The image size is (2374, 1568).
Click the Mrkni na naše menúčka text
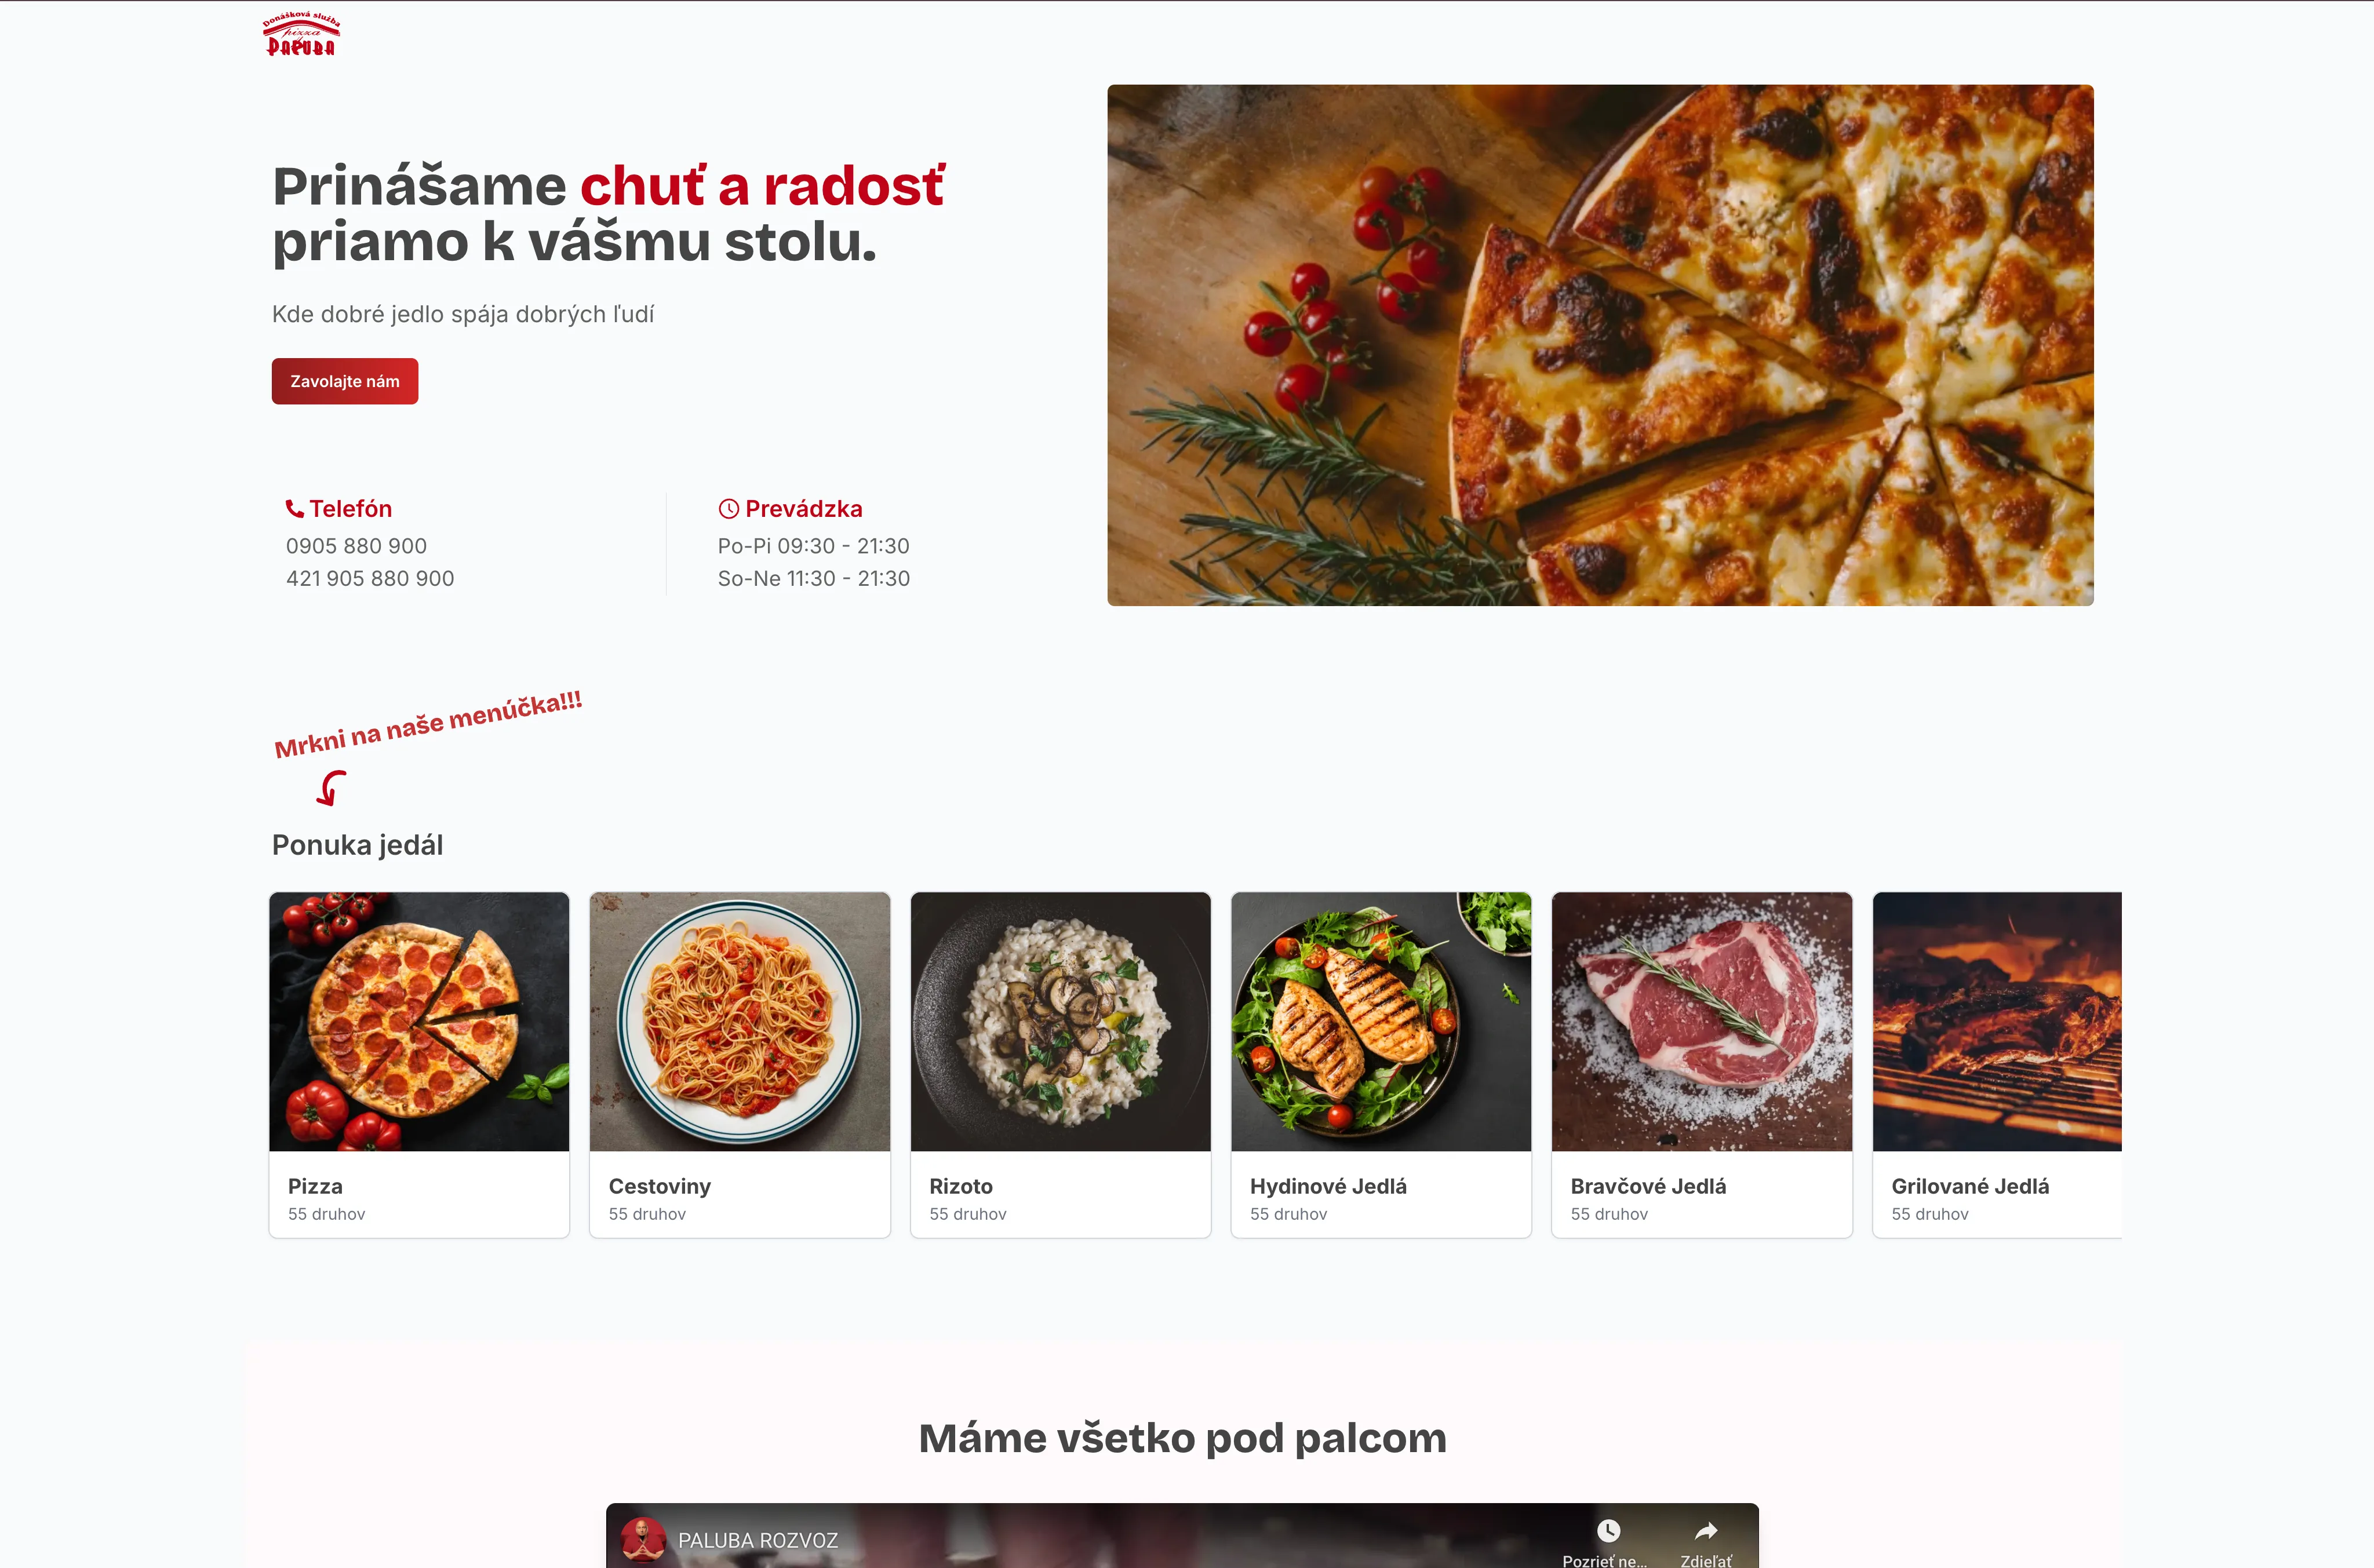(428, 725)
